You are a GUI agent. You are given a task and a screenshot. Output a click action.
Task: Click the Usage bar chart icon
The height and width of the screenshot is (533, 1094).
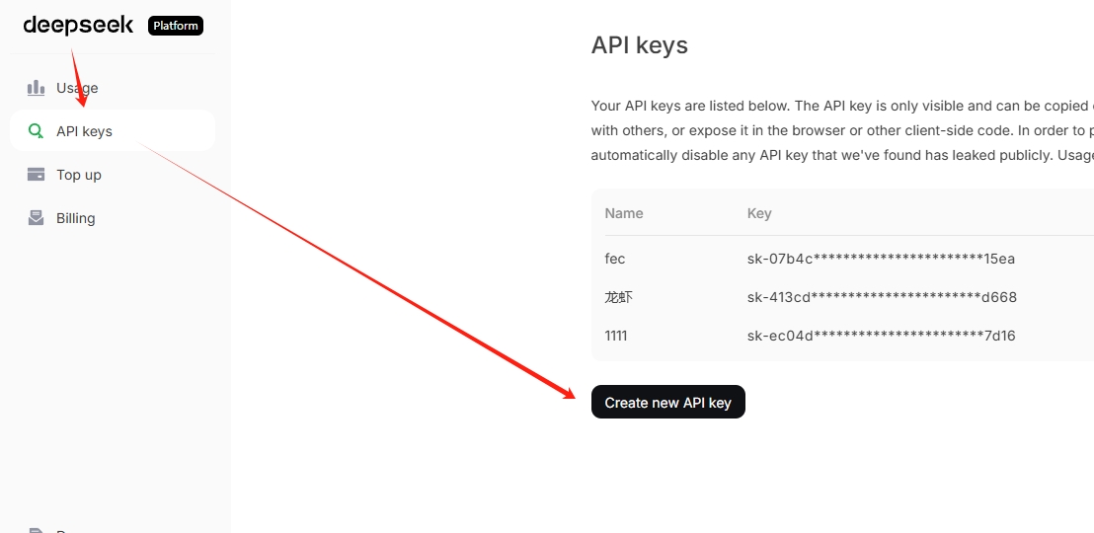click(x=36, y=87)
